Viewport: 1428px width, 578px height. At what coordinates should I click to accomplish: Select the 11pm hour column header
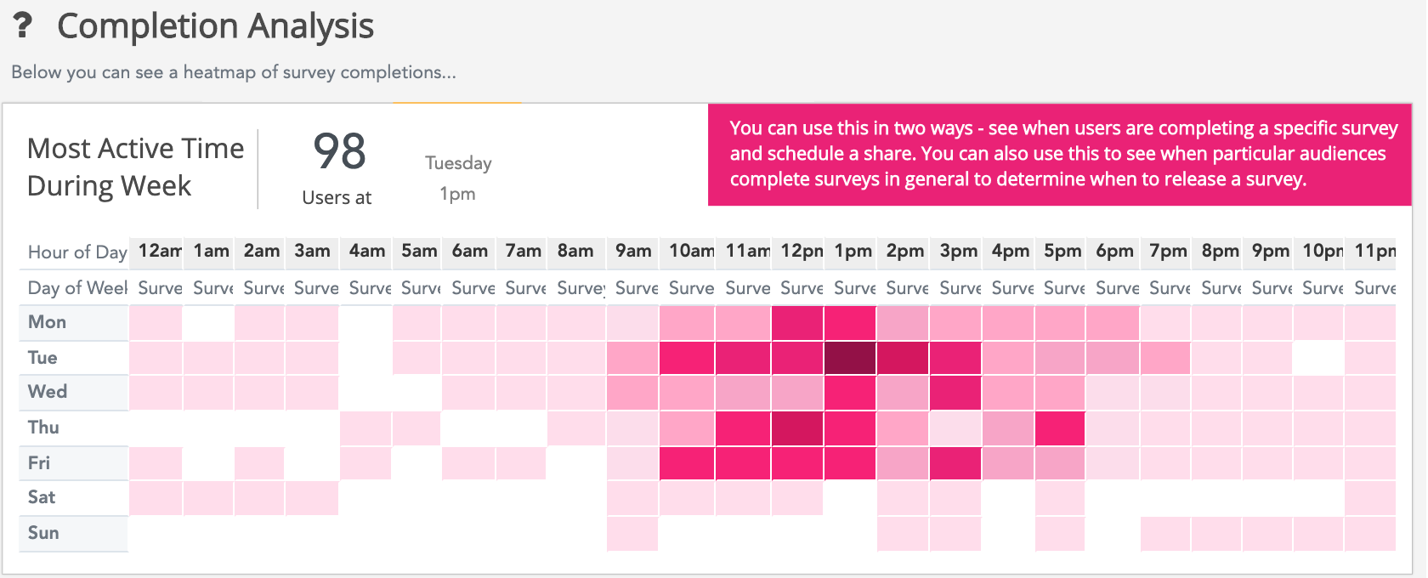tap(1374, 251)
